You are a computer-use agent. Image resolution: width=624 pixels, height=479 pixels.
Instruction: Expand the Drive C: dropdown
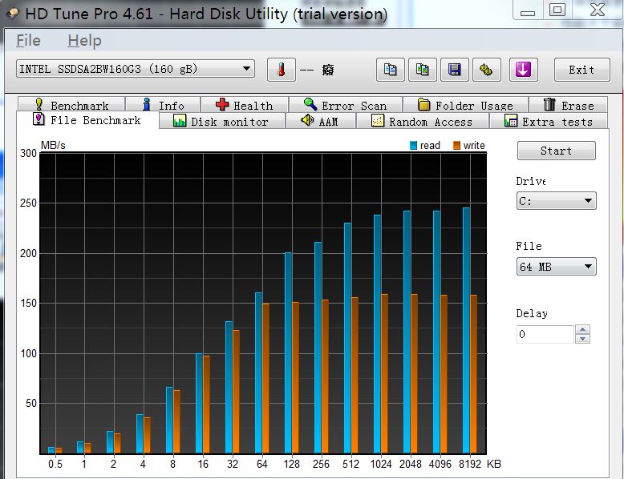tap(557, 201)
